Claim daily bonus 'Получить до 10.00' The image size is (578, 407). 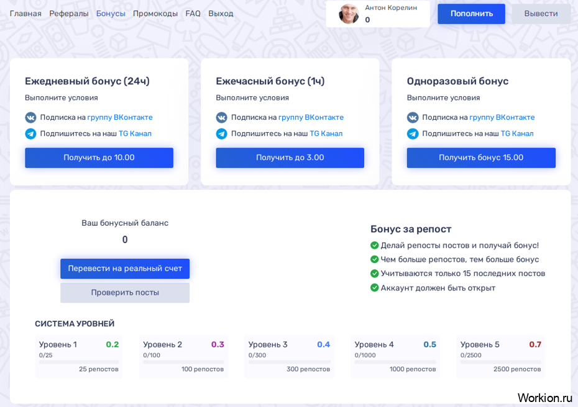[99, 158]
